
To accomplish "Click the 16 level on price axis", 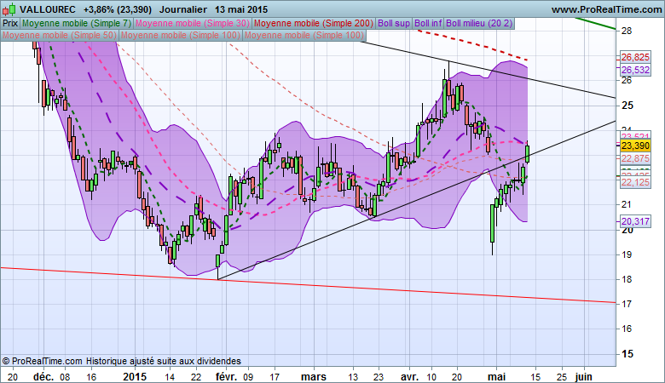I will click(627, 329).
